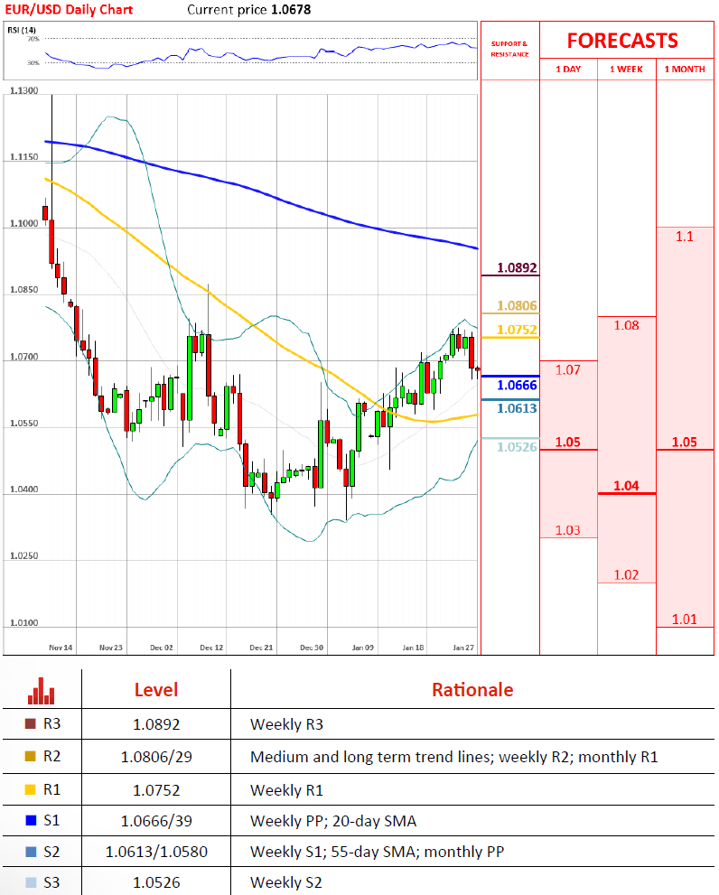Click the S3 light blue swatch

point(31,882)
